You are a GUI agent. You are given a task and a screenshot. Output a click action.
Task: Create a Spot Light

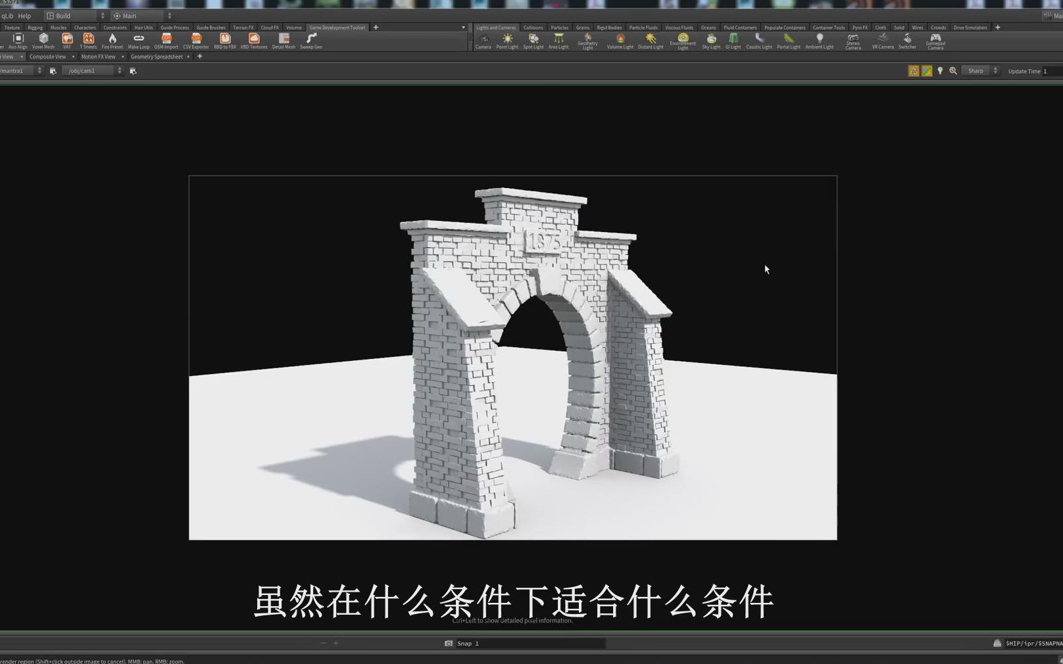[533, 41]
